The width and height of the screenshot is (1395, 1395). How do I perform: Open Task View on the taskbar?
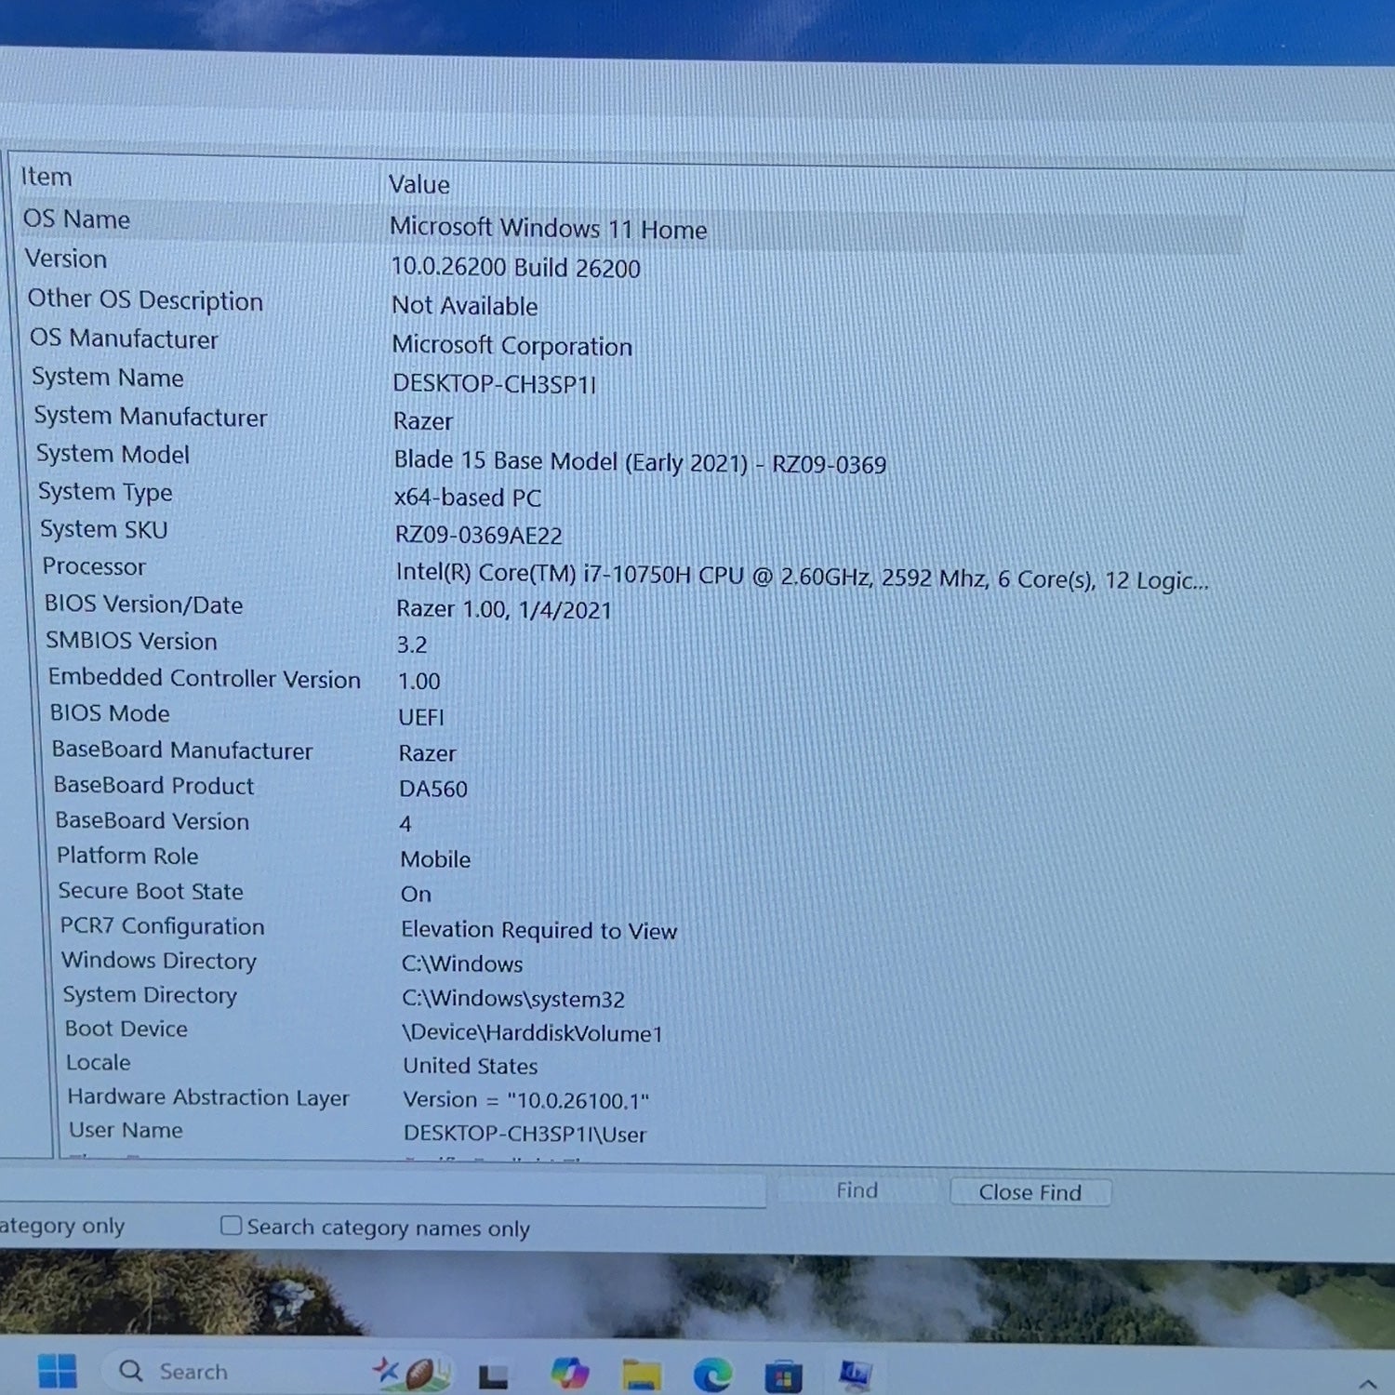493,1375
